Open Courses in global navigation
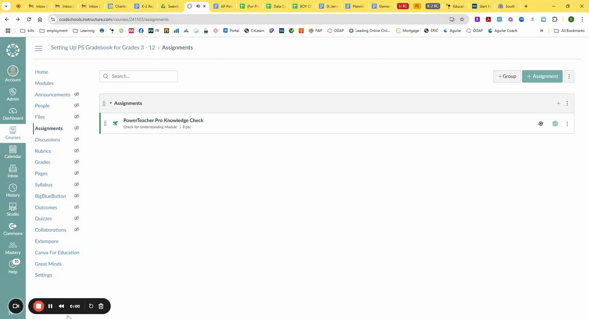This screenshot has height=319, width=589. coord(13,133)
